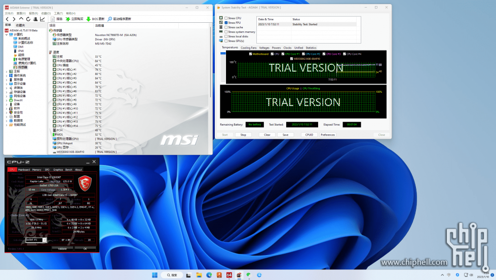This screenshot has height=280, width=496.
Task: Click the Validate button in CPU-Z
Action: (62, 249)
